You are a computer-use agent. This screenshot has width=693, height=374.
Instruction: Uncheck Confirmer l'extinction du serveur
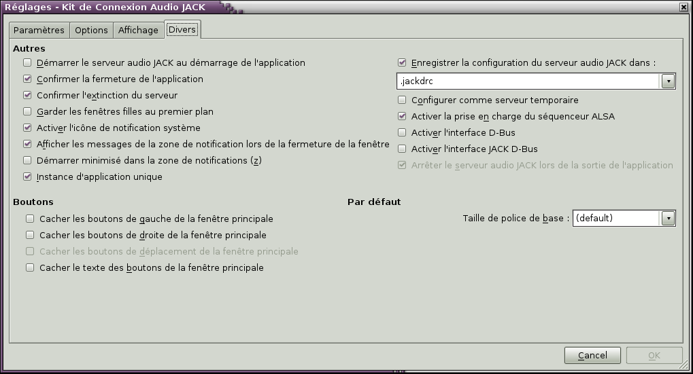click(27, 95)
